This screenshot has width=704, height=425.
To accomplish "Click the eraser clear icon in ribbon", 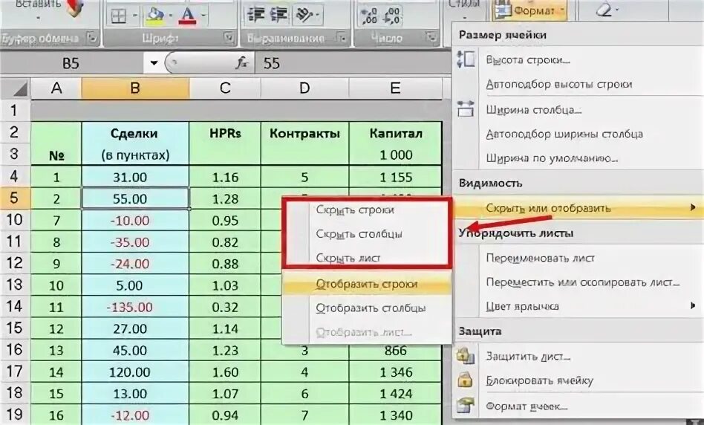I will click(x=604, y=9).
